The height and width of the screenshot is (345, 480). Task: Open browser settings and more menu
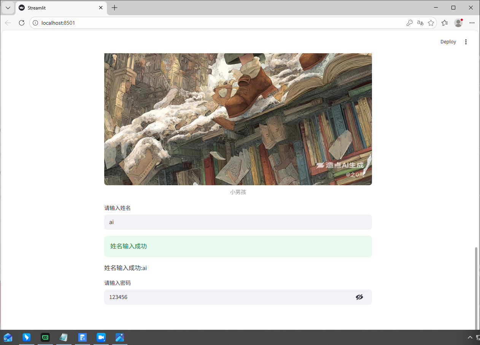(x=472, y=23)
